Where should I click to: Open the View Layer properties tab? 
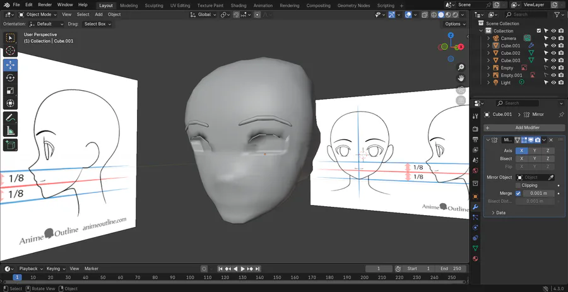coord(476,150)
